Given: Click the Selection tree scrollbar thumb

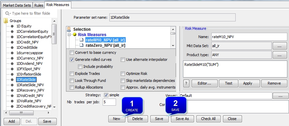Looking at the screenshot, I should coord(173,33).
